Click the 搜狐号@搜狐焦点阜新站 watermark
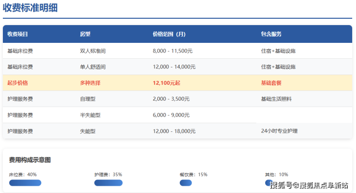The width and height of the screenshot is (356, 193). coord(309,185)
